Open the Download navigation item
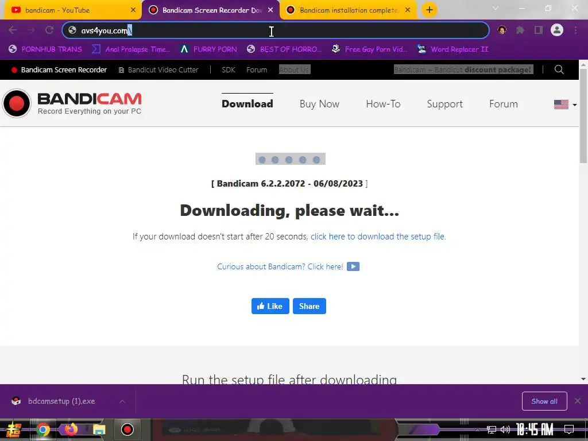Screen dimensions: 588x441 coord(247,104)
